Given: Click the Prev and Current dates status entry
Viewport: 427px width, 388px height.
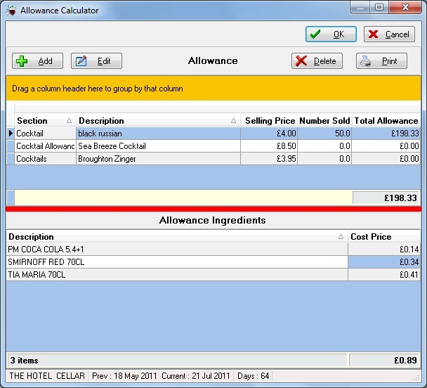Looking at the screenshot, I should 161,376.
